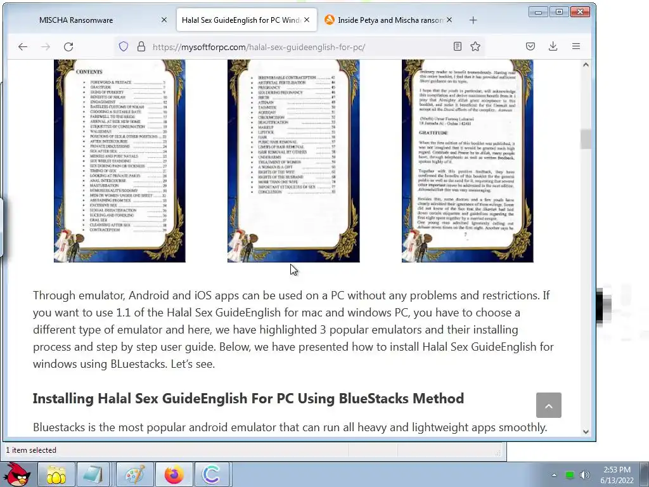This screenshot has width=649, height=487.
Task: Open tracking protection shield info
Action: [x=124, y=46]
